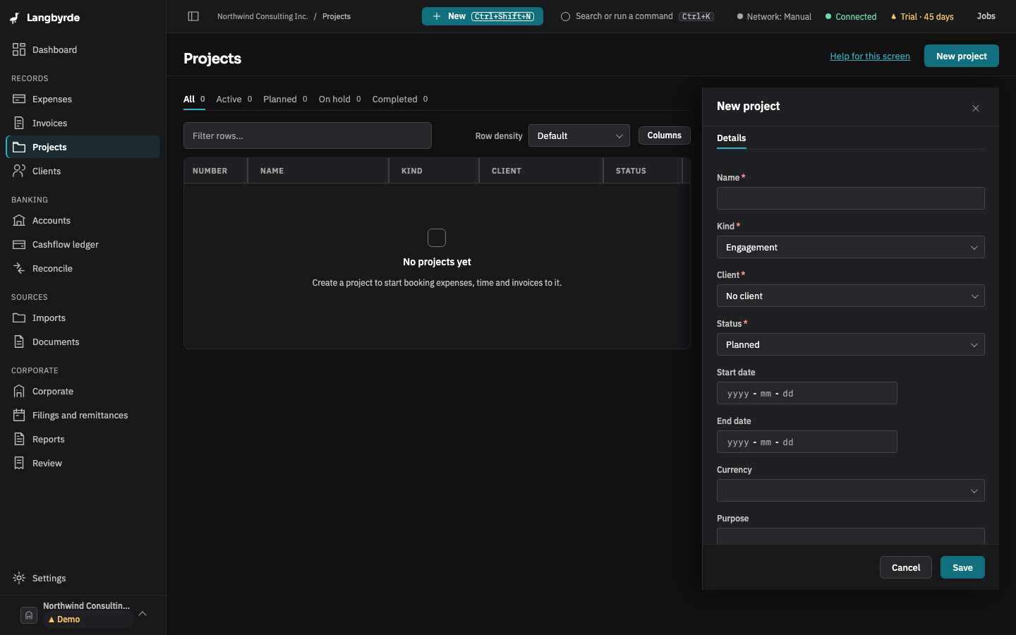This screenshot has width=1016, height=635.
Task: Click the Save button
Action: [x=962, y=567]
